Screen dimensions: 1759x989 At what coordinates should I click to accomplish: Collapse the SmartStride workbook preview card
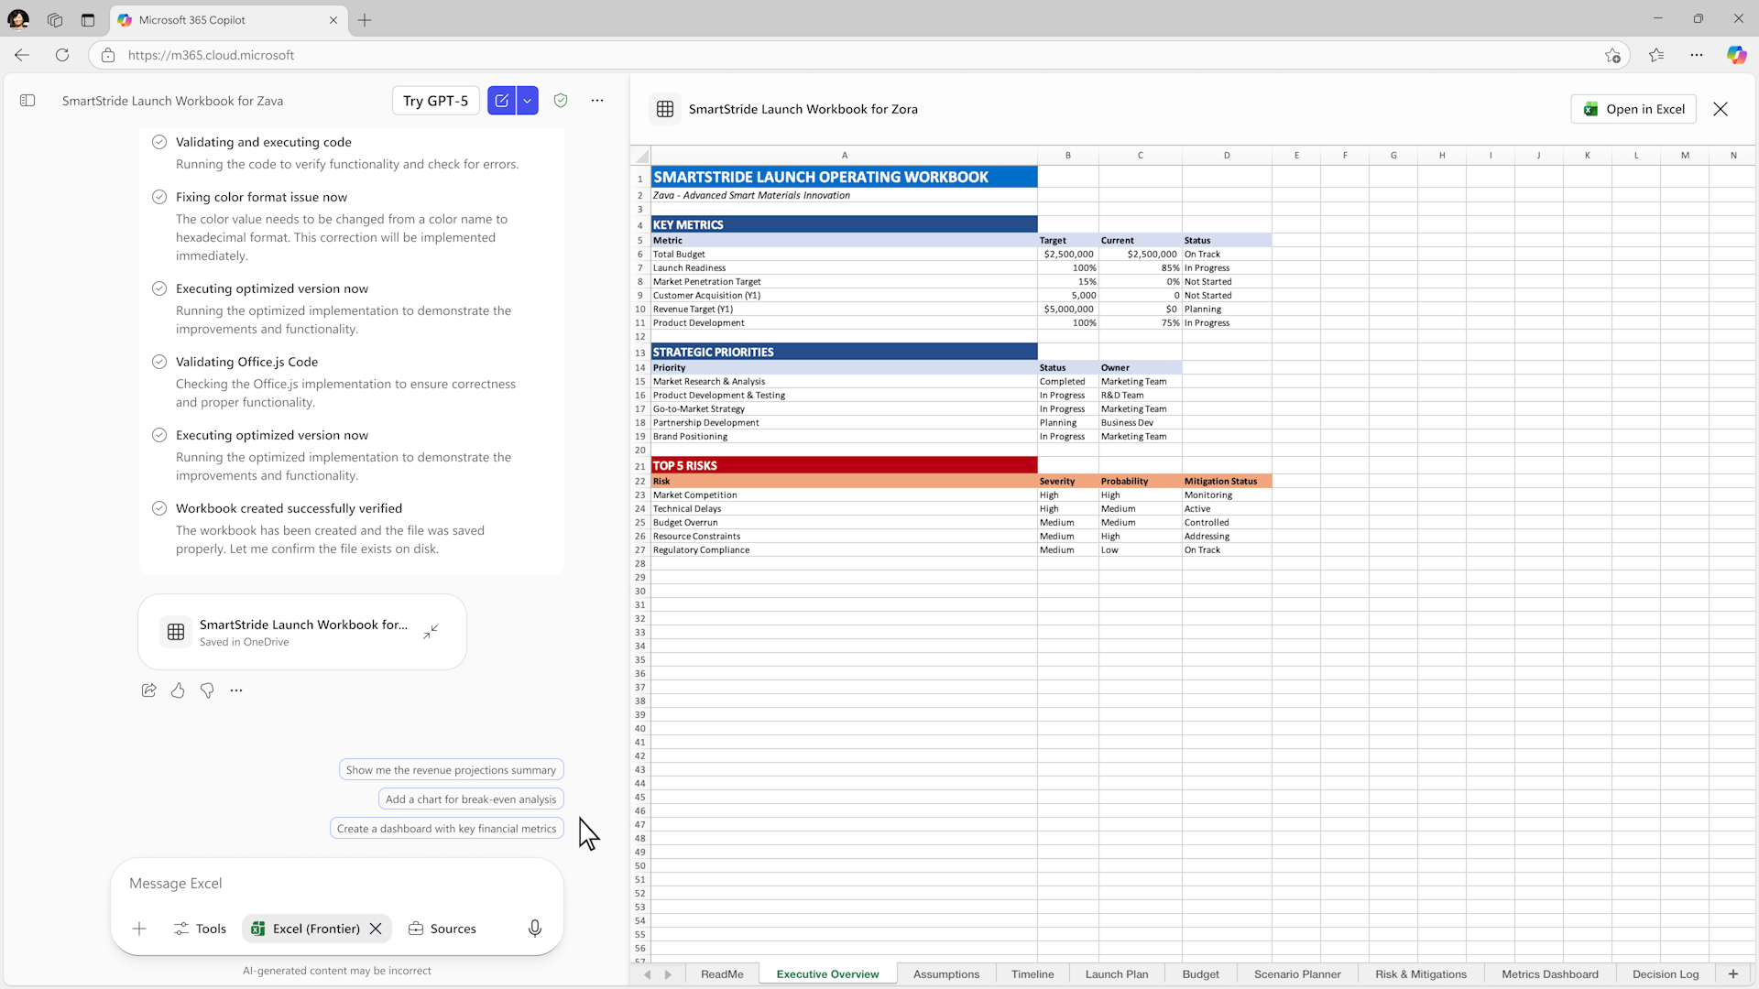point(431,632)
